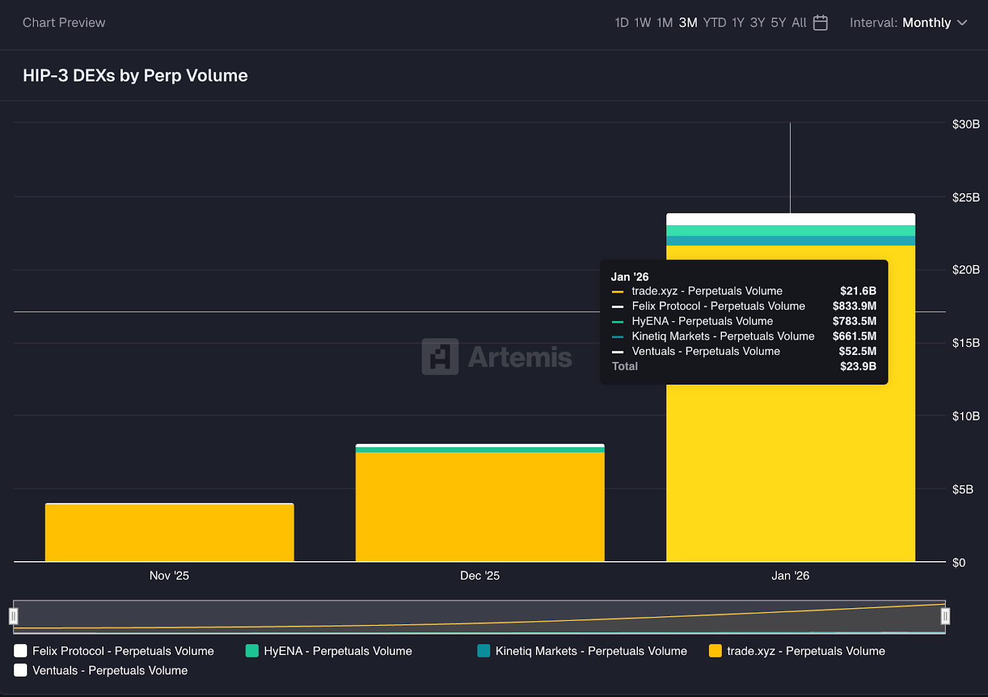Click the right range slider handle

pyautogui.click(x=945, y=616)
